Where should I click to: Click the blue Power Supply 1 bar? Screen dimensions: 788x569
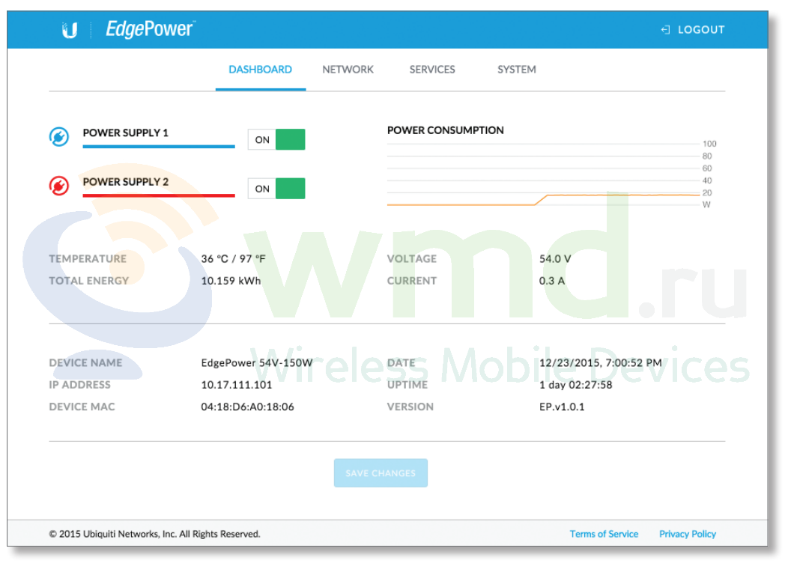(159, 147)
